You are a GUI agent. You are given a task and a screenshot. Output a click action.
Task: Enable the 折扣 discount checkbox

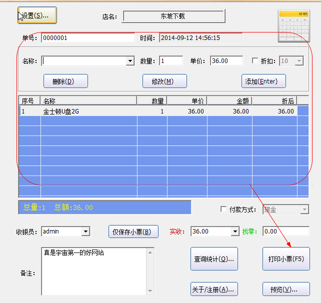(255, 61)
